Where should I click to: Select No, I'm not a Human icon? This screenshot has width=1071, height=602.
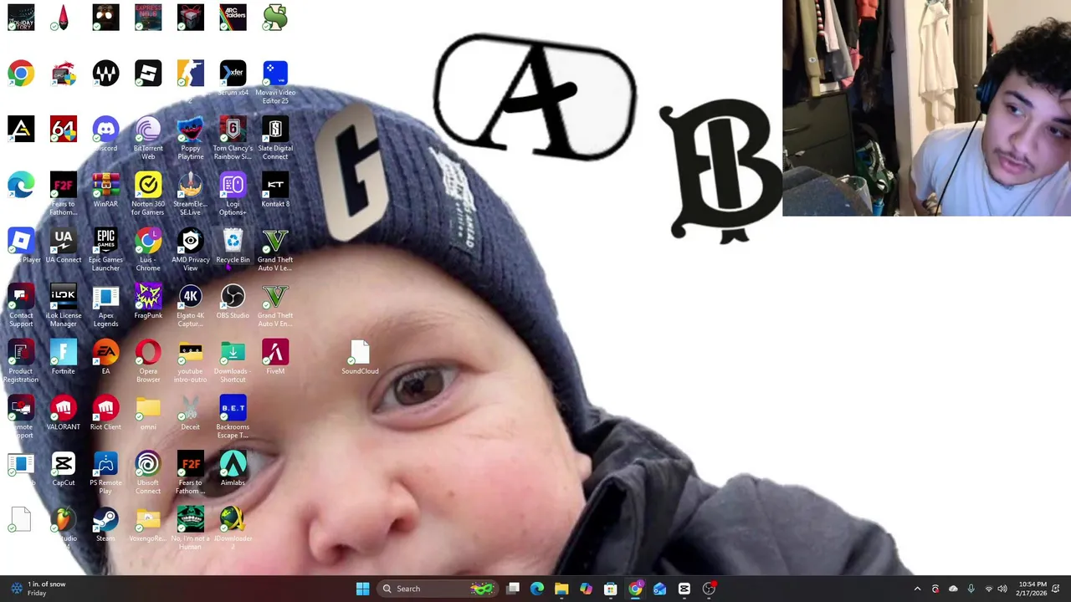tap(190, 529)
